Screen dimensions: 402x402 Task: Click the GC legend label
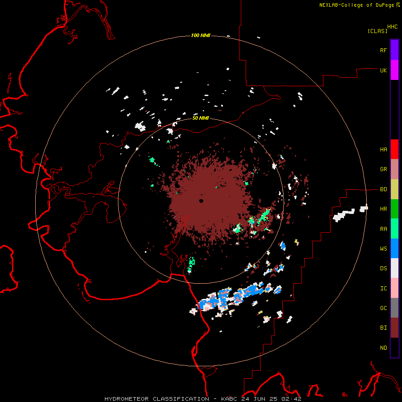coord(383,308)
